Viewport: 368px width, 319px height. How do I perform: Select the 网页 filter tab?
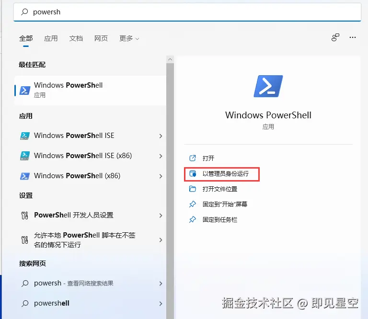[x=101, y=38]
